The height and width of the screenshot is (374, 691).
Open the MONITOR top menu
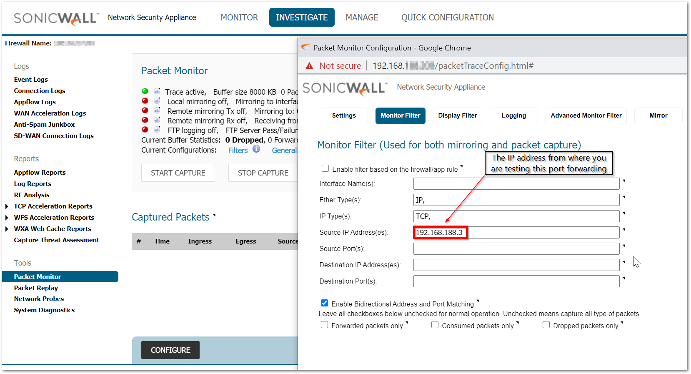click(x=239, y=18)
